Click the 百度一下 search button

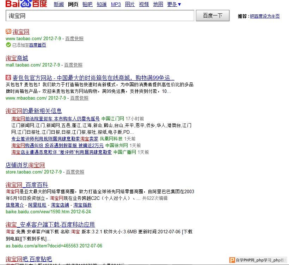(x=213, y=15)
